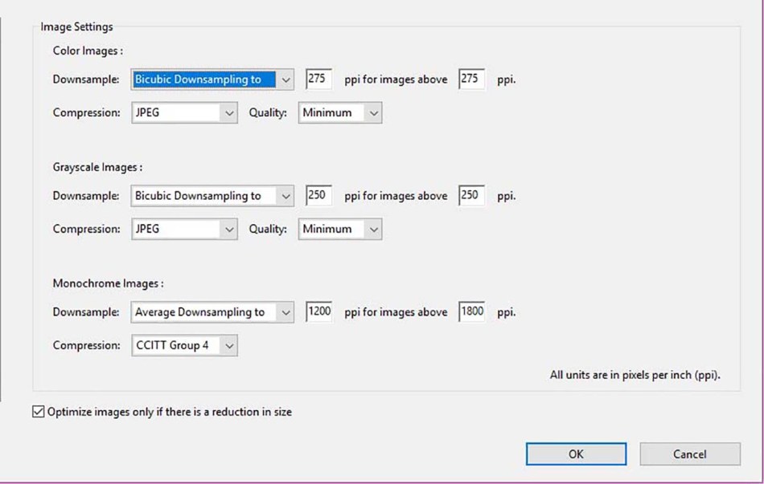The image size is (764, 484).
Task: Click the 'Color Images :' heading text
Action: click(x=88, y=51)
